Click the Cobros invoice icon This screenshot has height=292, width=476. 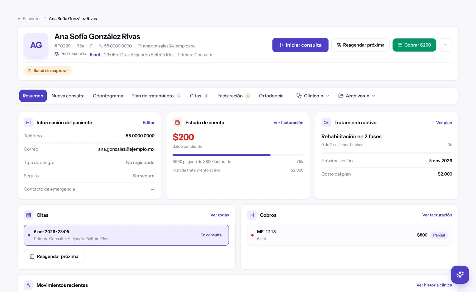click(252, 215)
